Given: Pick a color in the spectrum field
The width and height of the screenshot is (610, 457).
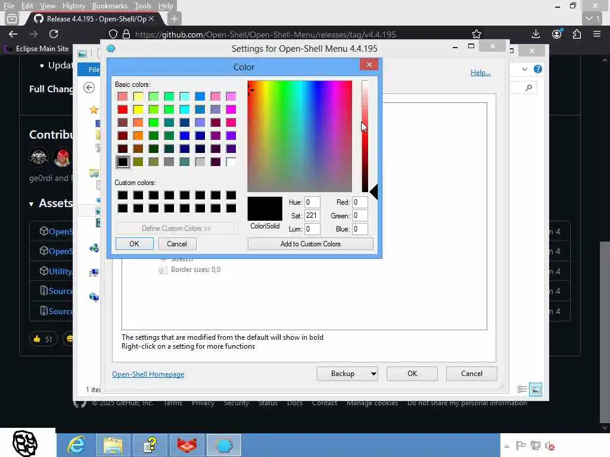Looking at the screenshot, I should point(300,136).
